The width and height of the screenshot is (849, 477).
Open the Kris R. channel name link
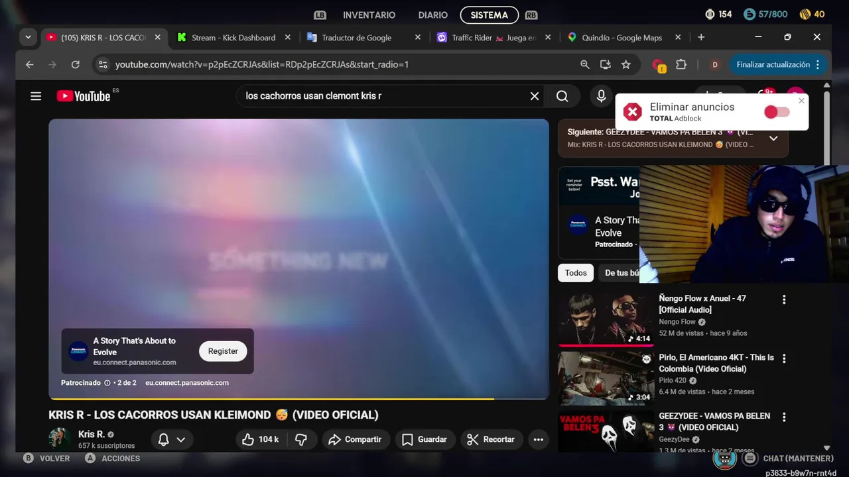[92, 434]
